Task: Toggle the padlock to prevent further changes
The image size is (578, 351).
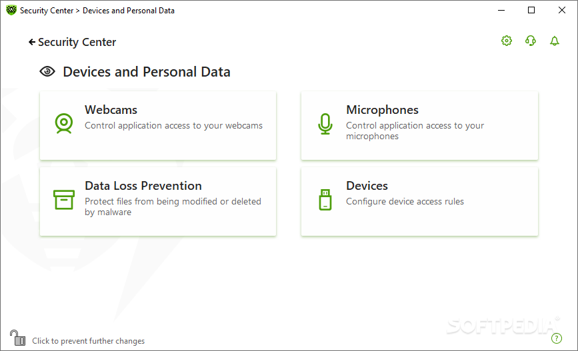Action: coord(17,338)
